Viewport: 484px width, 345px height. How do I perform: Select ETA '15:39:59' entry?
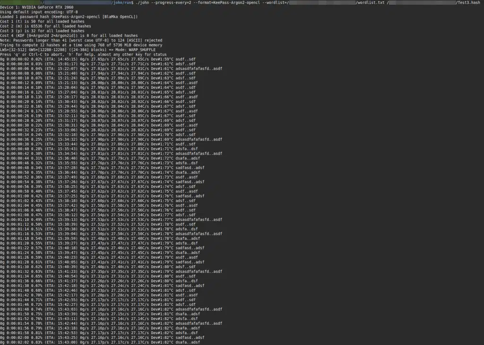(x=66, y=238)
